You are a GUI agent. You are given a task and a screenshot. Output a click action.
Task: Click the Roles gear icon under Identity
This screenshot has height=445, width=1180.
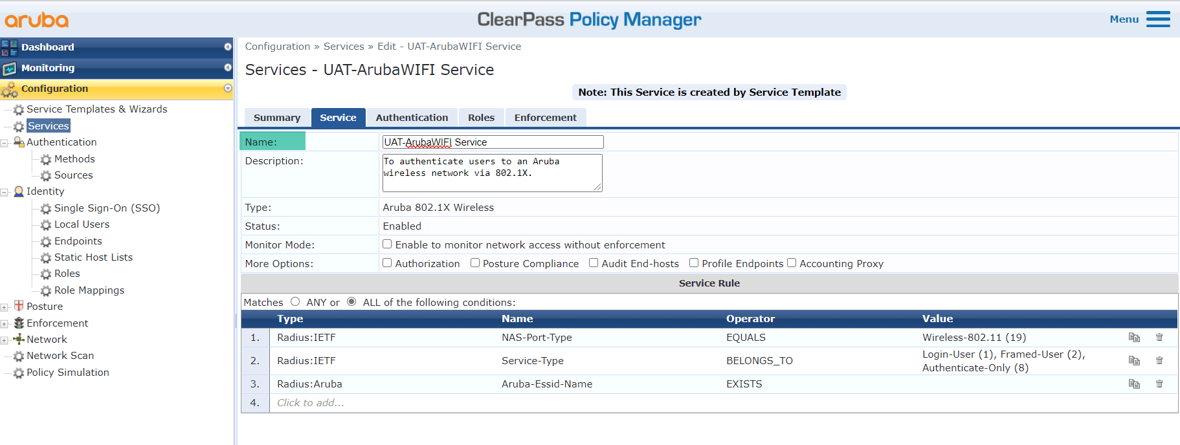pos(46,275)
